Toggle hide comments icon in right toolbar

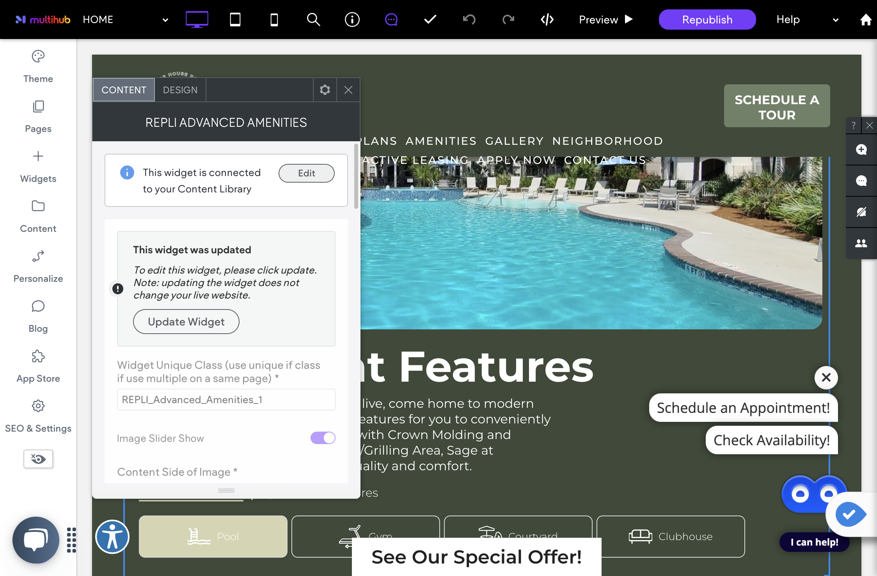click(x=861, y=212)
